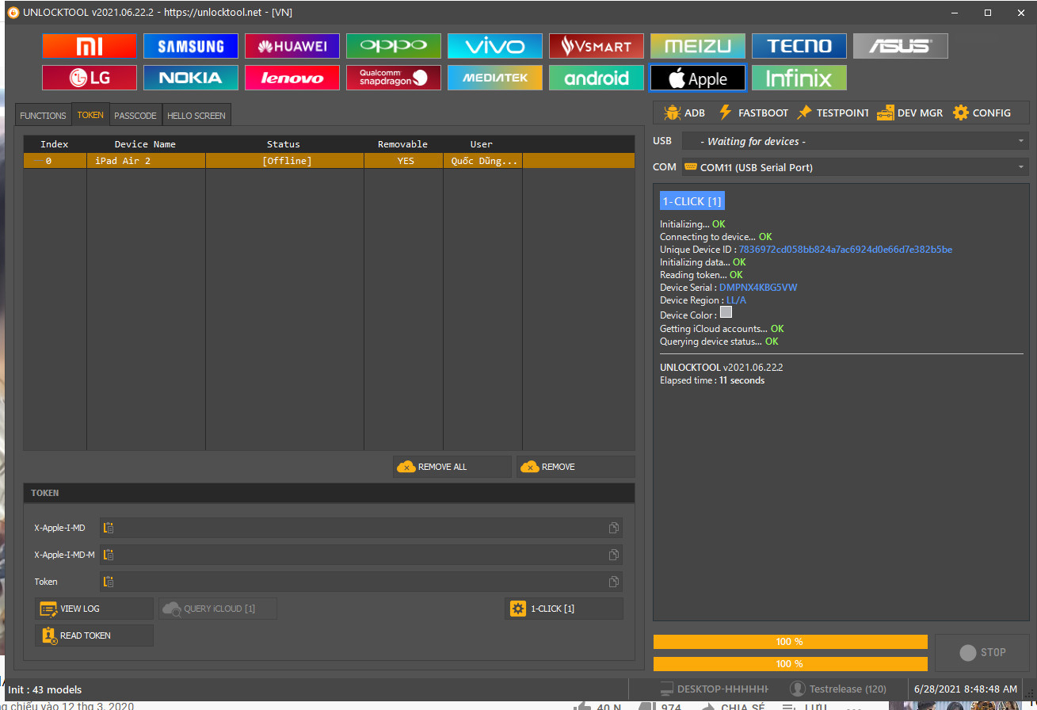Switch to the Hello Screen tab
Image resolution: width=1037 pixels, height=710 pixels.
(x=196, y=115)
